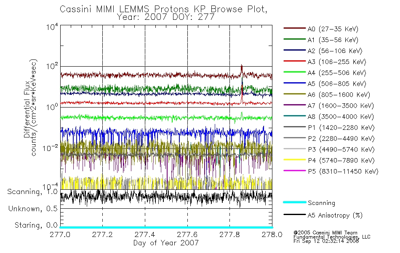This screenshot has height=253, width=400.
Task: Click the A0 (27-35 KeV) legend label
Action: 333,29
